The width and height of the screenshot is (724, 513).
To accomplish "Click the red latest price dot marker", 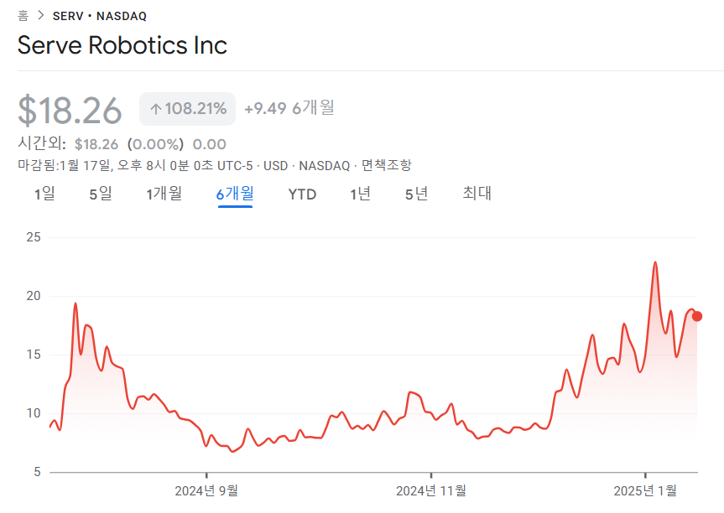I will (696, 316).
